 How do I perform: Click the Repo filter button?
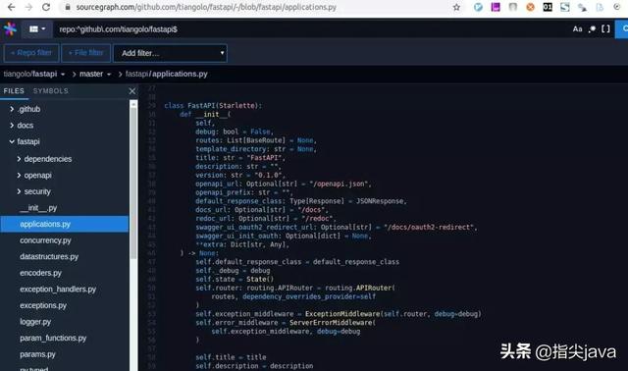31,53
